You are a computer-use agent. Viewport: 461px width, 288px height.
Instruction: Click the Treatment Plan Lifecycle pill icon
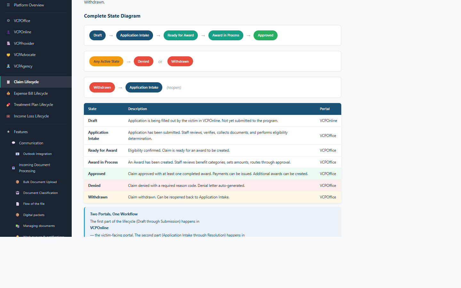click(8, 105)
